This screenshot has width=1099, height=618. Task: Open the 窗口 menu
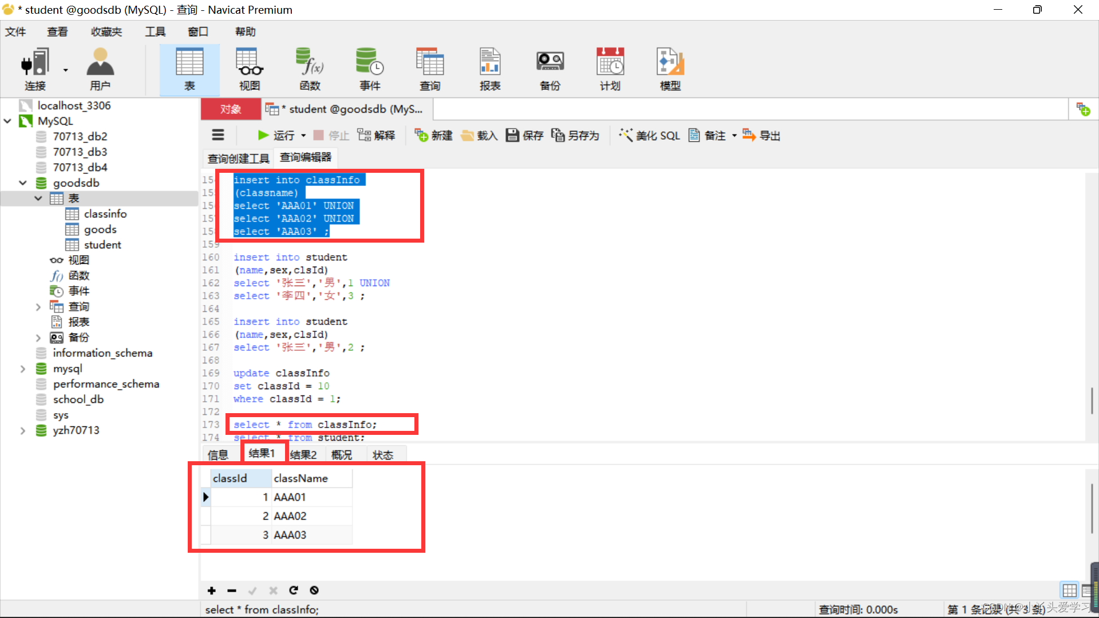click(198, 31)
